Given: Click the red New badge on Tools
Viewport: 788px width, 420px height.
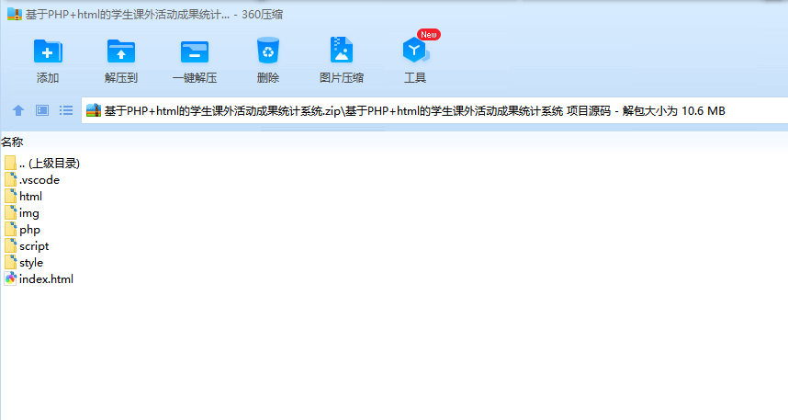Looking at the screenshot, I should click(x=429, y=34).
